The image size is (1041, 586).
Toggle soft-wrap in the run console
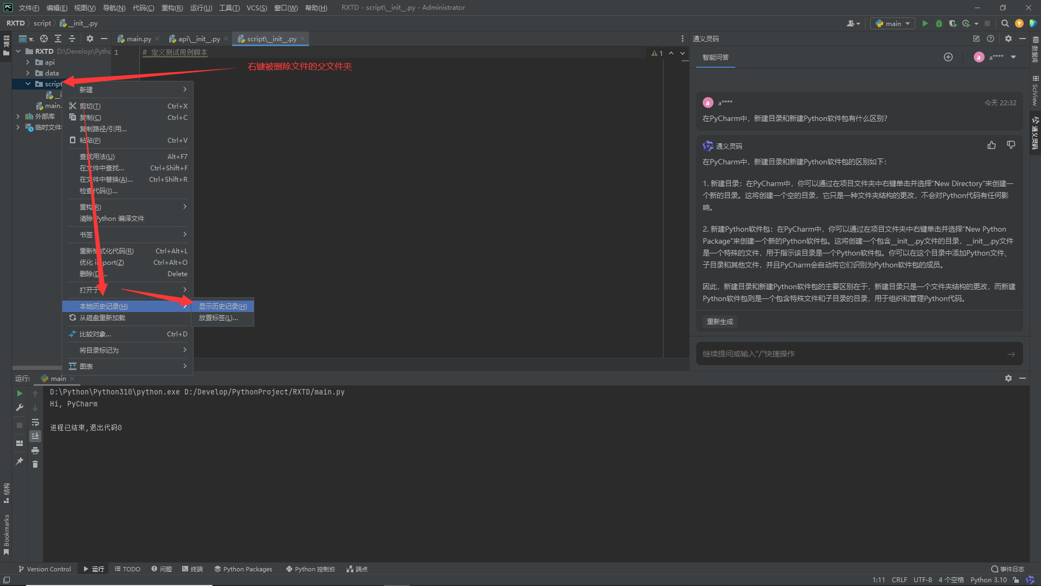pyautogui.click(x=35, y=422)
